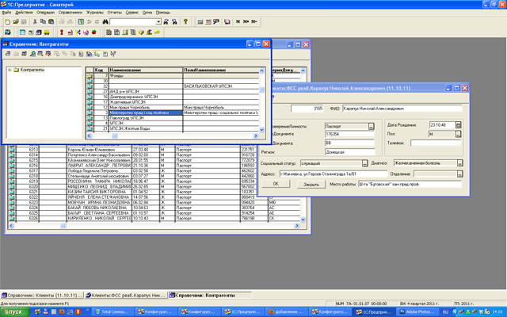Click the M+ memory button in toolbar
The image size is (507, 317).
246,21
